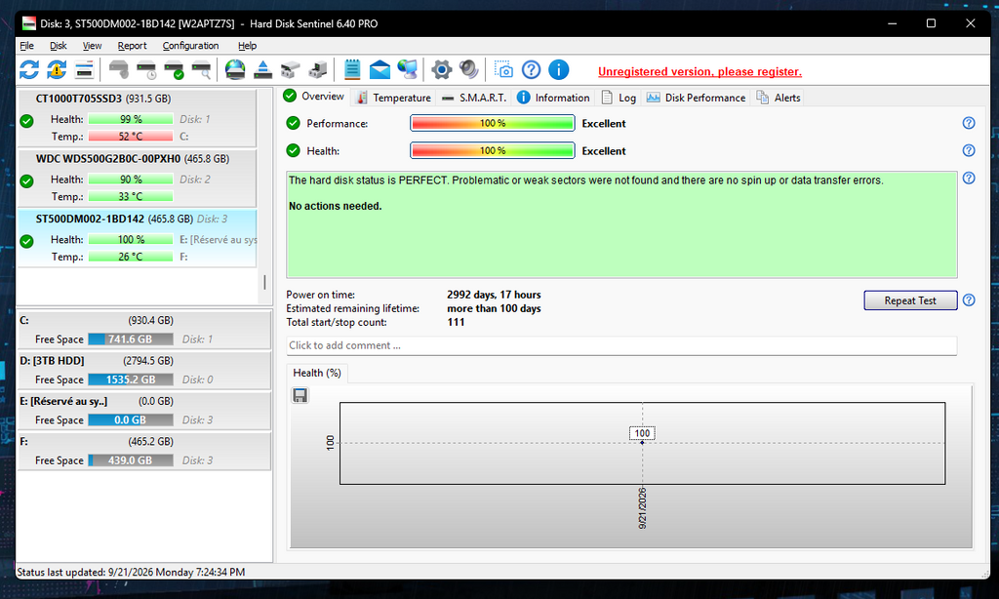Screen dimensions: 999x599
Task: Click the blue envelope email icon
Action: [380, 69]
